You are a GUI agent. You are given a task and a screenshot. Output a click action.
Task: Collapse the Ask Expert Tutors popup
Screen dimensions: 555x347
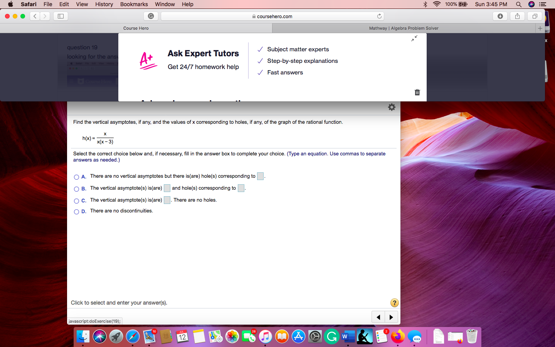coord(414,38)
